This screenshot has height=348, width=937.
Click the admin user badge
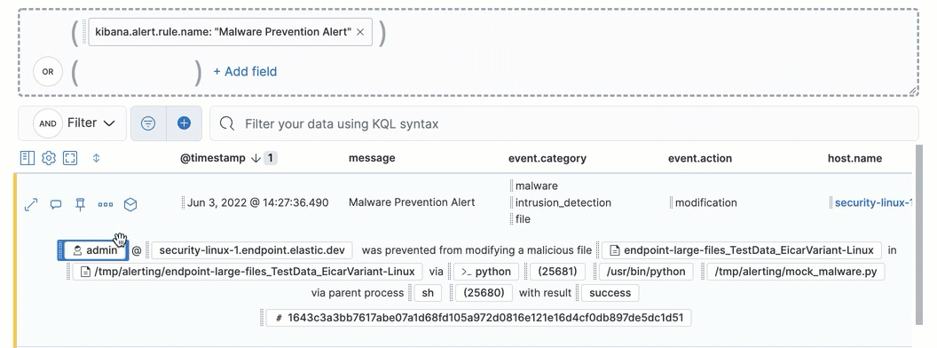[96, 250]
